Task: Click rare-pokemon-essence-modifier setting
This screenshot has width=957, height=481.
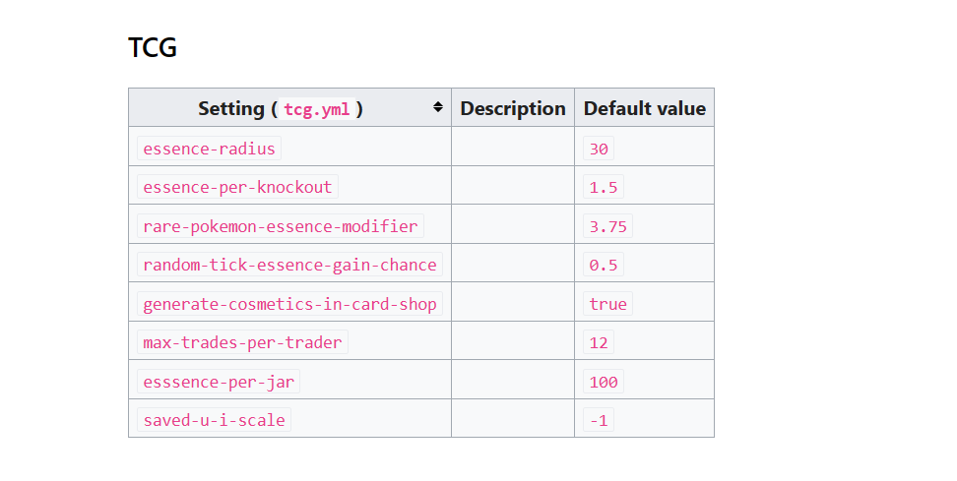Action: 281,226
